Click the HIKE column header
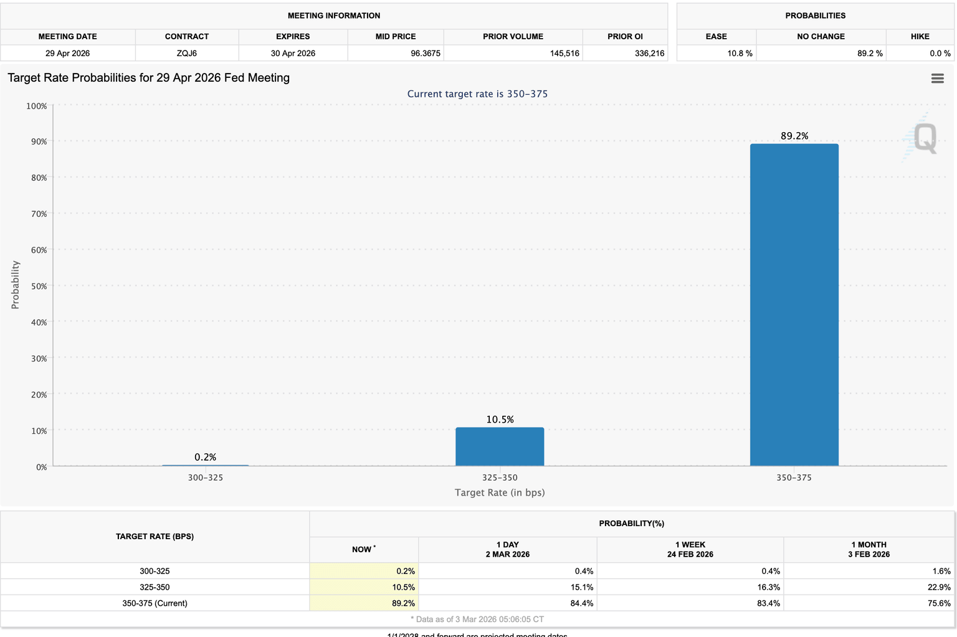The width and height of the screenshot is (957, 637). click(x=920, y=36)
